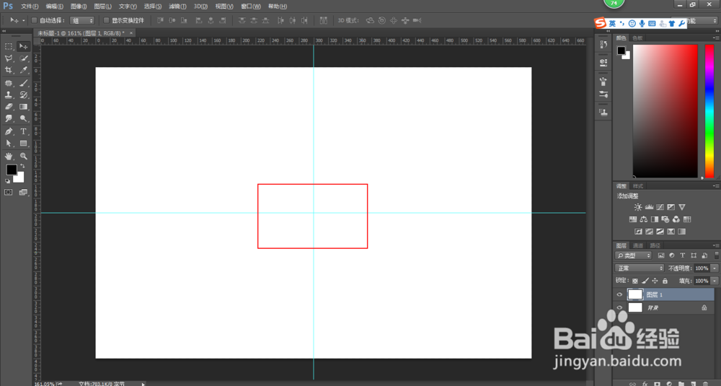This screenshot has height=386, width=721.
Task: Swap foreground and background colors
Action: (x=22, y=166)
